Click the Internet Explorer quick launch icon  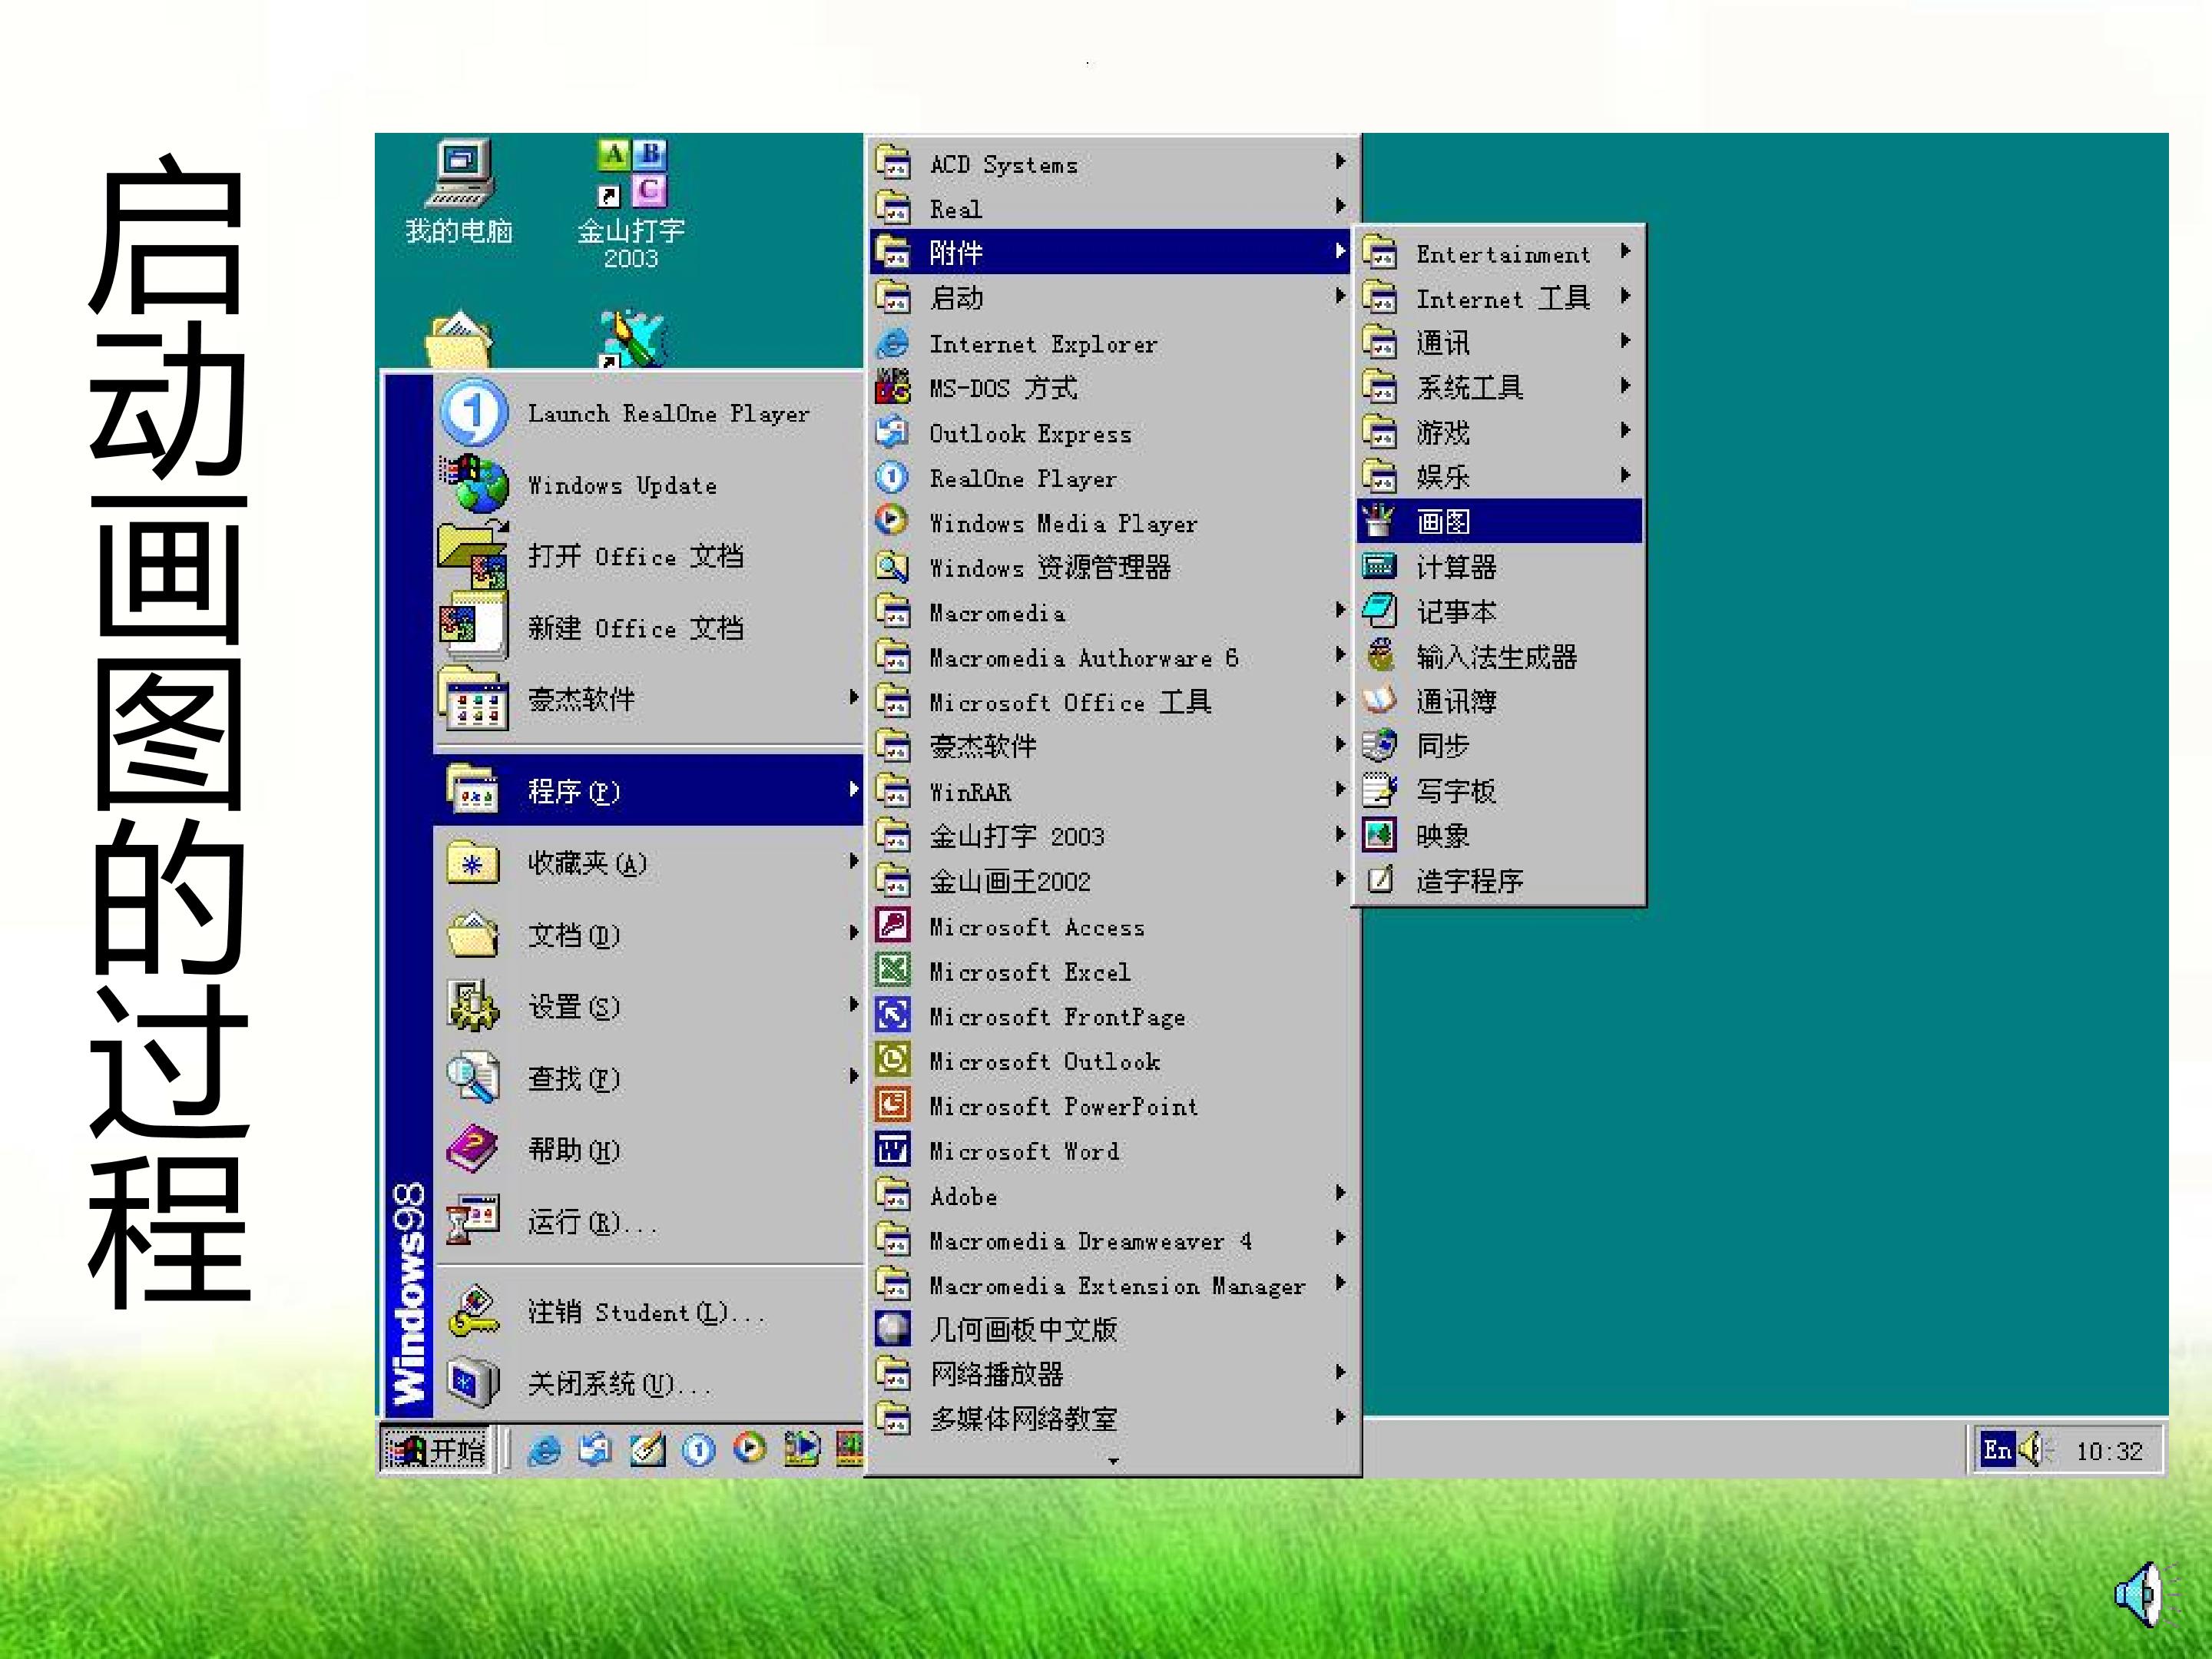click(x=544, y=1449)
